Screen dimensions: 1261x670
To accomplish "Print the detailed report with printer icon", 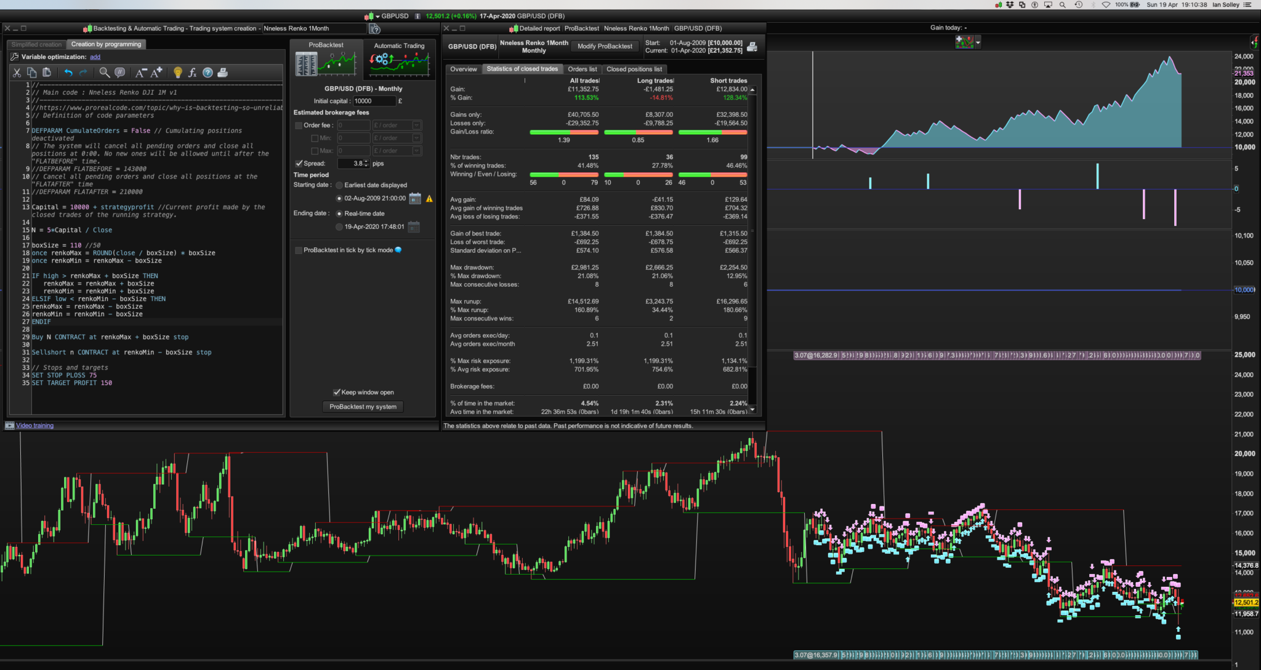I will [x=752, y=47].
